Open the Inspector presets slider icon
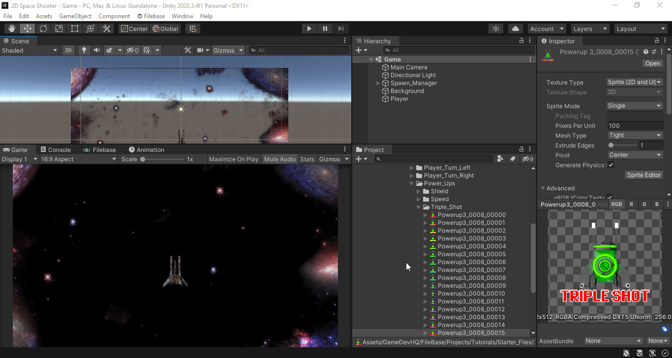This screenshot has height=358, width=672. (x=654, y=52)
